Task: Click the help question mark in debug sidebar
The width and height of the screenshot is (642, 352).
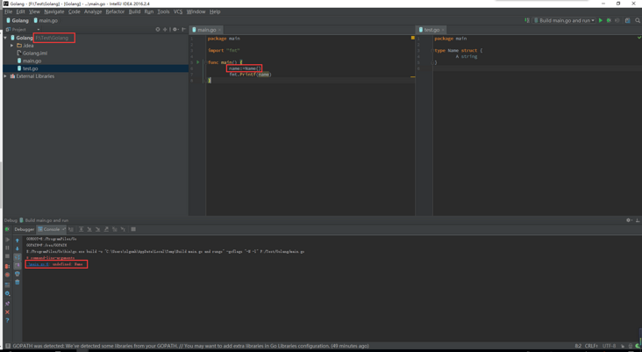Action: coord(8,321)
